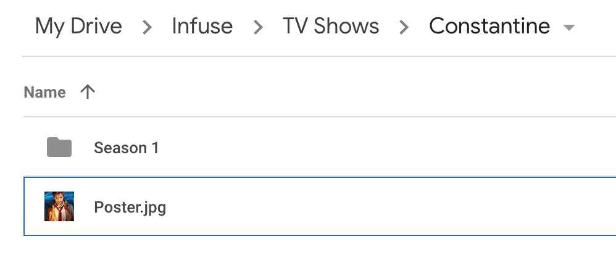Jump to TV Shows breadcrumb folder
The image size is (616, 262).
[x=331, y=26]
